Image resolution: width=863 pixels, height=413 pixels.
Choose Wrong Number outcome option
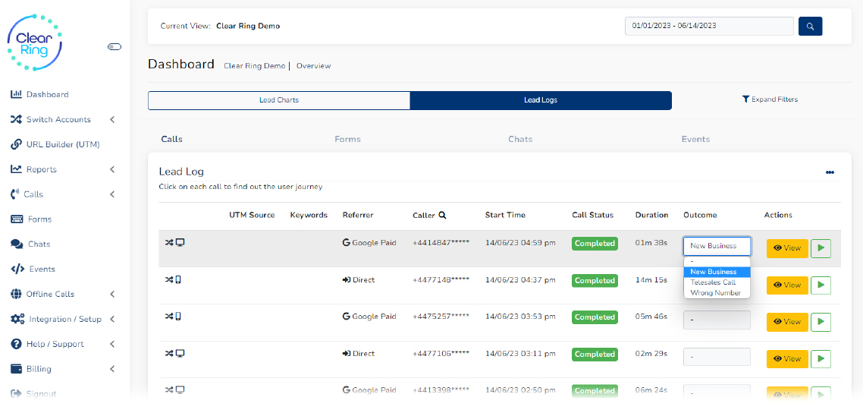tap(715, 293)
